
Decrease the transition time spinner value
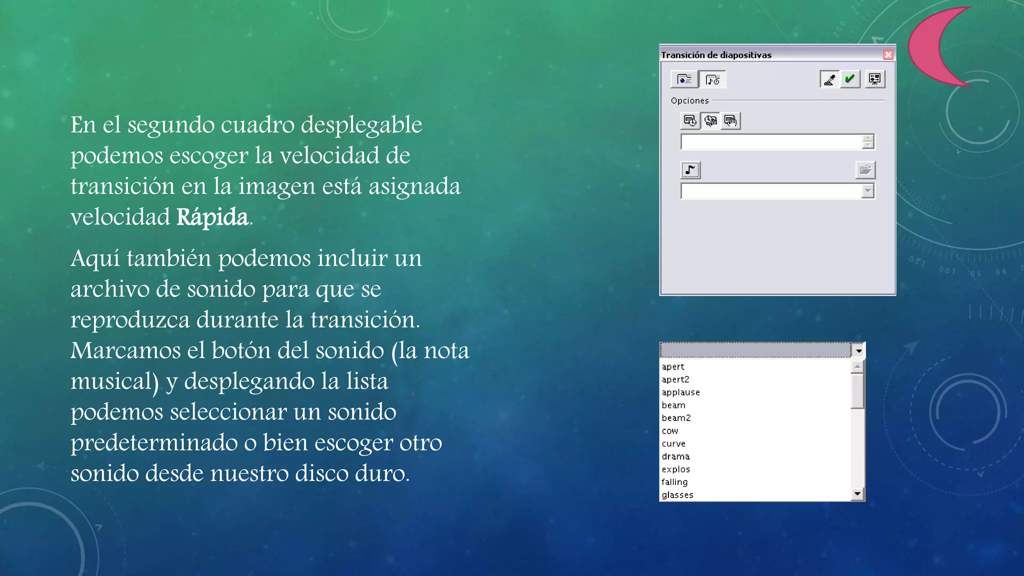tap(868, 145)
